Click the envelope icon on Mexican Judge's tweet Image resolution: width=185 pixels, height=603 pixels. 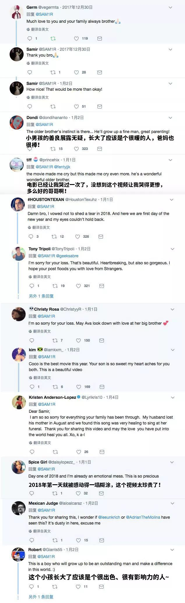102,540
